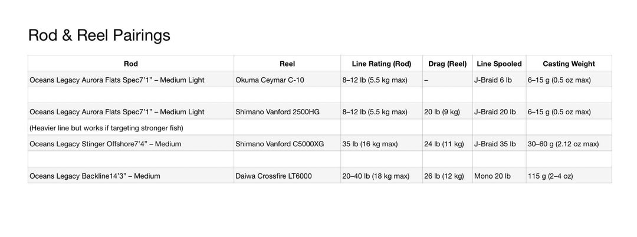Viewport: 637px width, 237px height.
Task: Select the Rod column header
Action: pyautogui.click(x=130, y=64)
